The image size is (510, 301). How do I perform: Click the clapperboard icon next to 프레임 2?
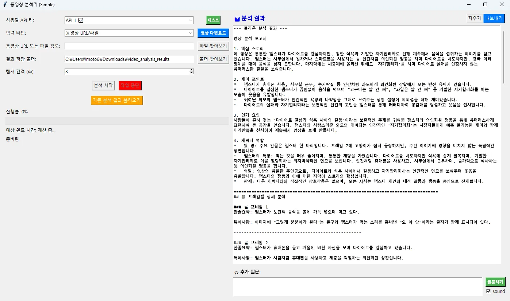click(246, 243)
